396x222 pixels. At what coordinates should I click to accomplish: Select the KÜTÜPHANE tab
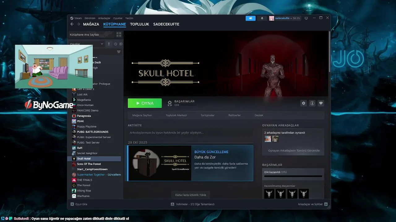114,24
